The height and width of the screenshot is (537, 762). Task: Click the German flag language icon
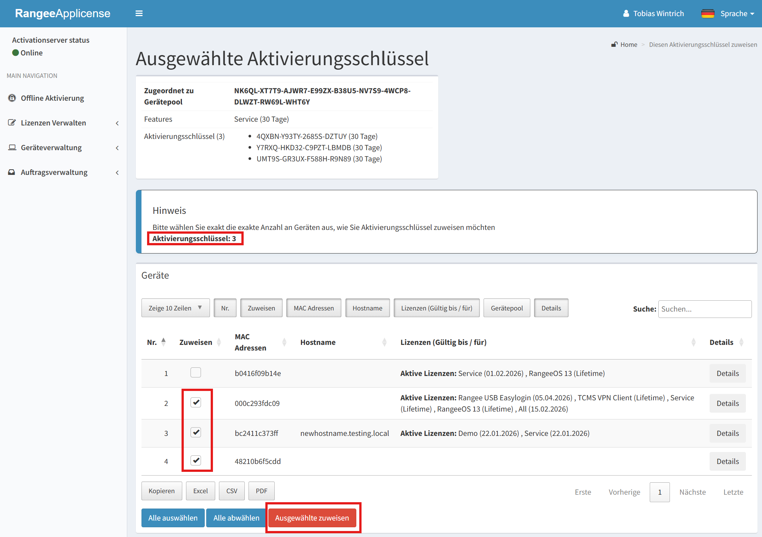(707, 13)
